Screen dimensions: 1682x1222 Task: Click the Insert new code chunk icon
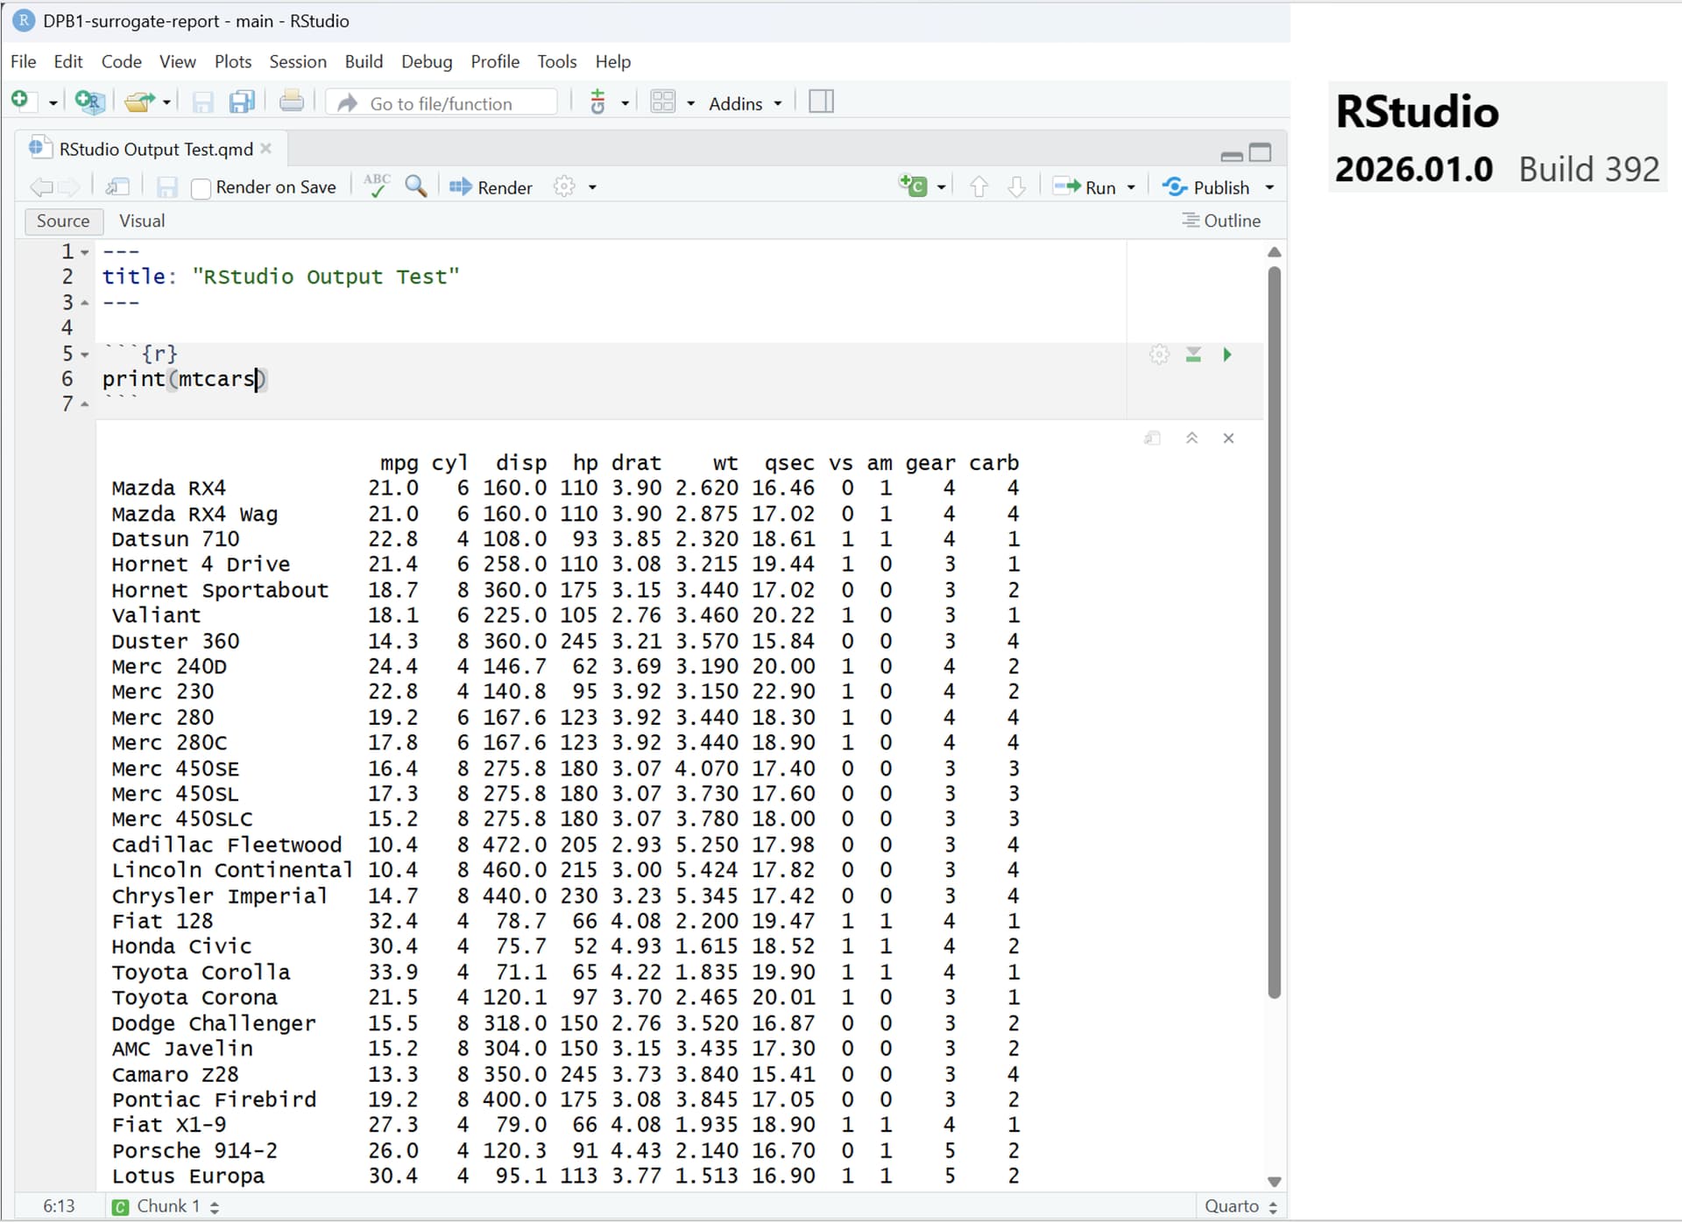click(x=914, y=186)
